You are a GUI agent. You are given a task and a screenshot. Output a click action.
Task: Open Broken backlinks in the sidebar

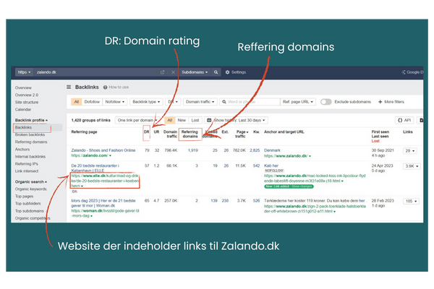click(30, 134)
